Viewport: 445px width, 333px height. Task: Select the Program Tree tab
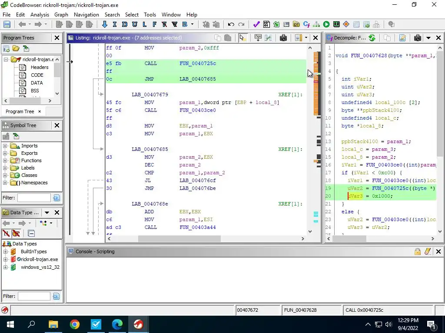20,111
